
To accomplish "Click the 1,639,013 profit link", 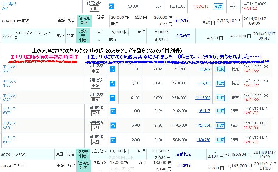I will click(201, 6).
